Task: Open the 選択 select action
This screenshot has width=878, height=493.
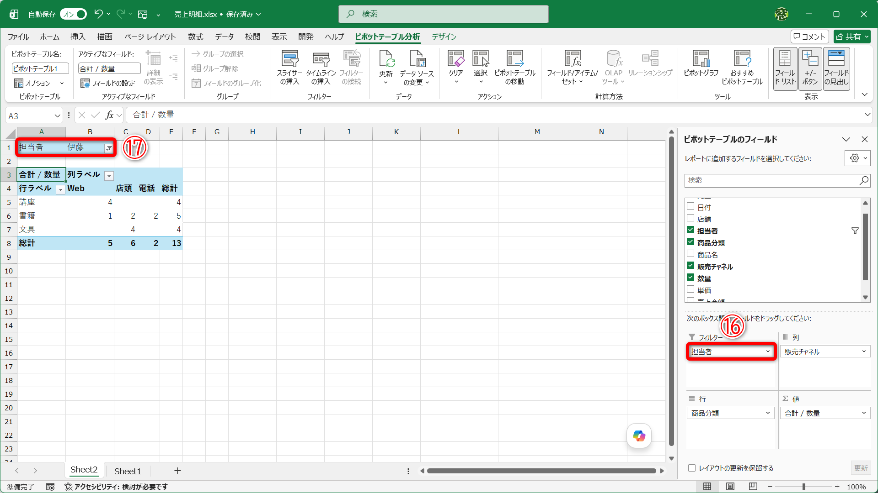Action: pos(481,68)
